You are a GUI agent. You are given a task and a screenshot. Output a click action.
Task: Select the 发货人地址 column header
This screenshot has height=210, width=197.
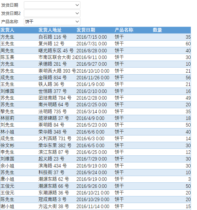click(x=50, y=30)
